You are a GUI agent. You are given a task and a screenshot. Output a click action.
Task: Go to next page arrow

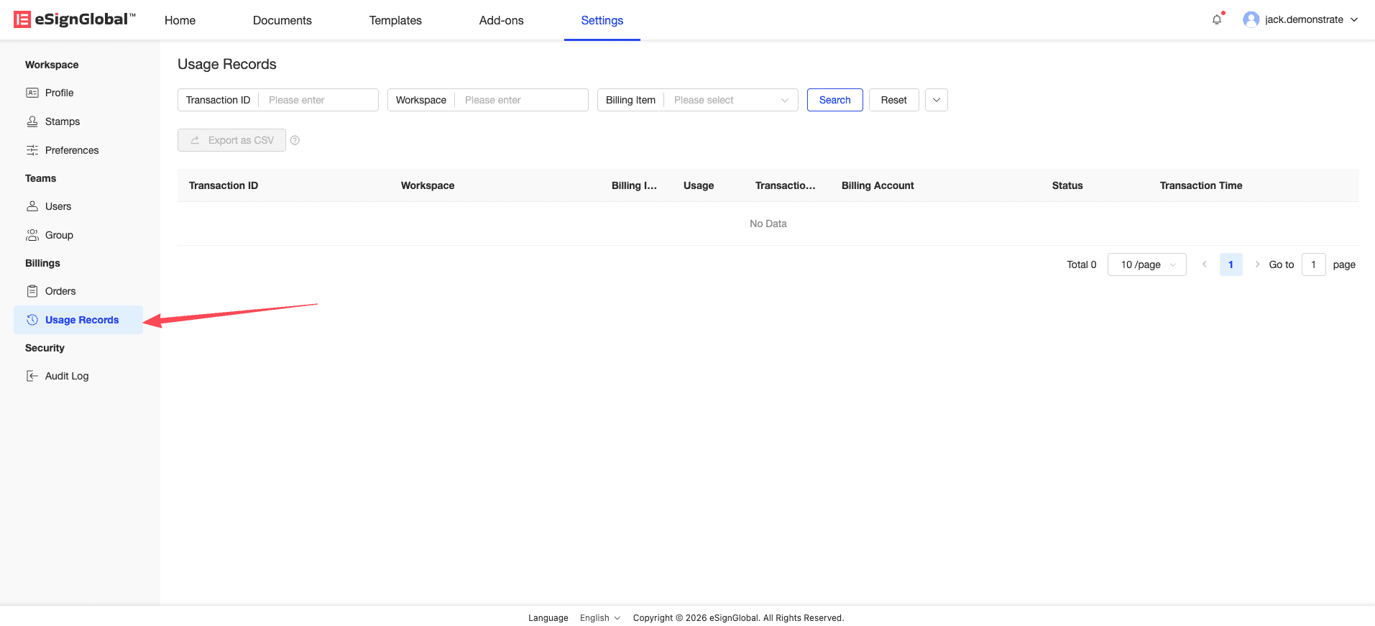click(x=1257, y=264)
